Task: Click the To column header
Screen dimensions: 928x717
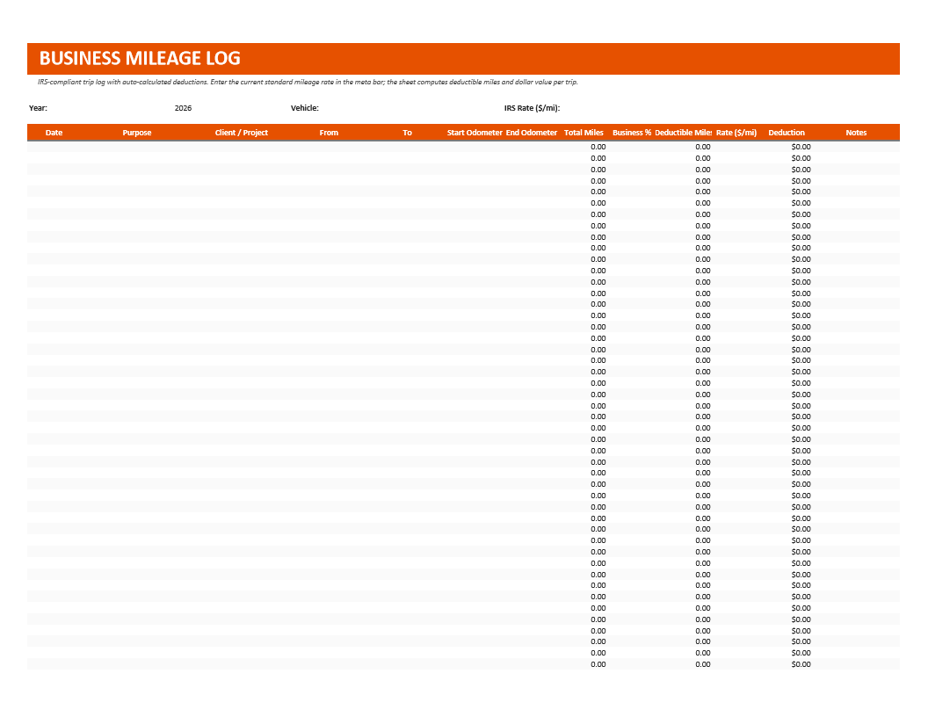Action: click(x=407, y=133)
